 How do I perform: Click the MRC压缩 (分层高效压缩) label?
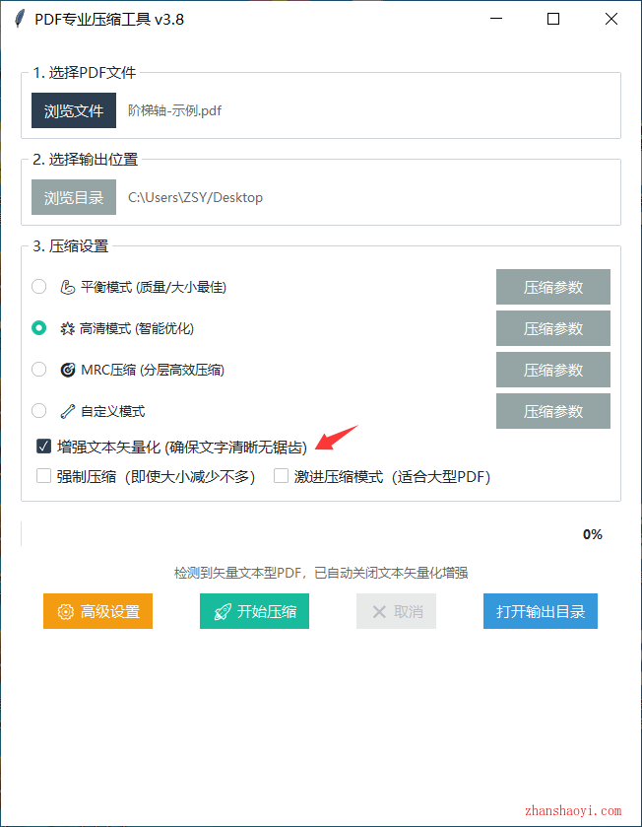point(153,371)
